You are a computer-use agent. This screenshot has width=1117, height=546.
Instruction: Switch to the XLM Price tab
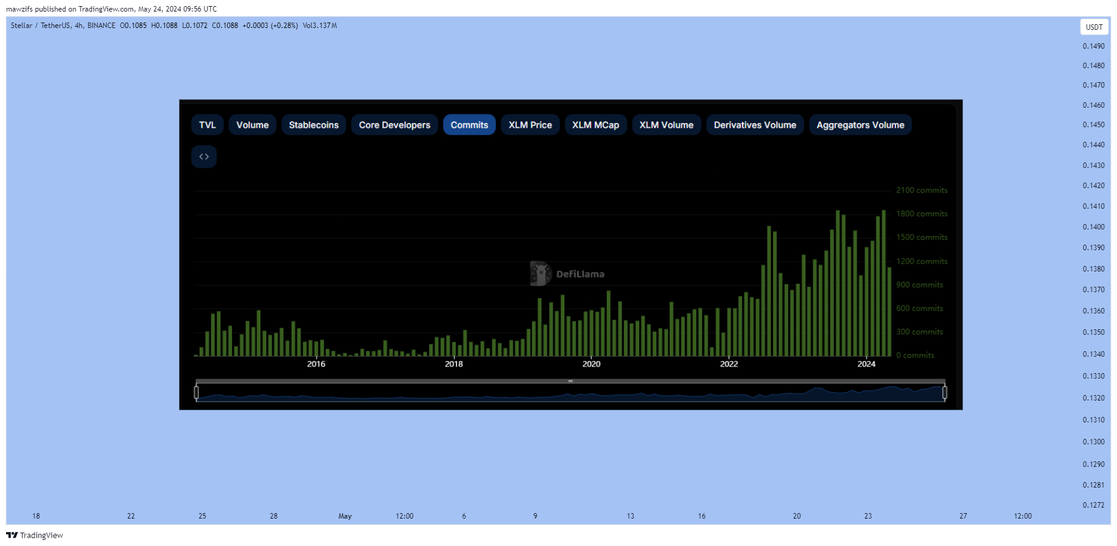[x=530, y=125]
